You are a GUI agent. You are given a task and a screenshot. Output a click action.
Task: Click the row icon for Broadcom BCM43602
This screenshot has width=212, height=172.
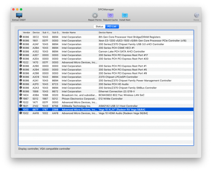coord(20,95)
